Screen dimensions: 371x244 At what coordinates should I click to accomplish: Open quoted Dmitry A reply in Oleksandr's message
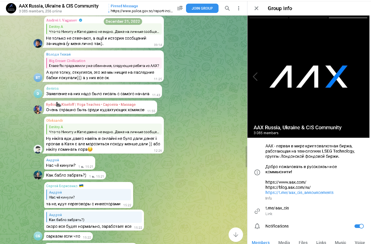point(104,129)
